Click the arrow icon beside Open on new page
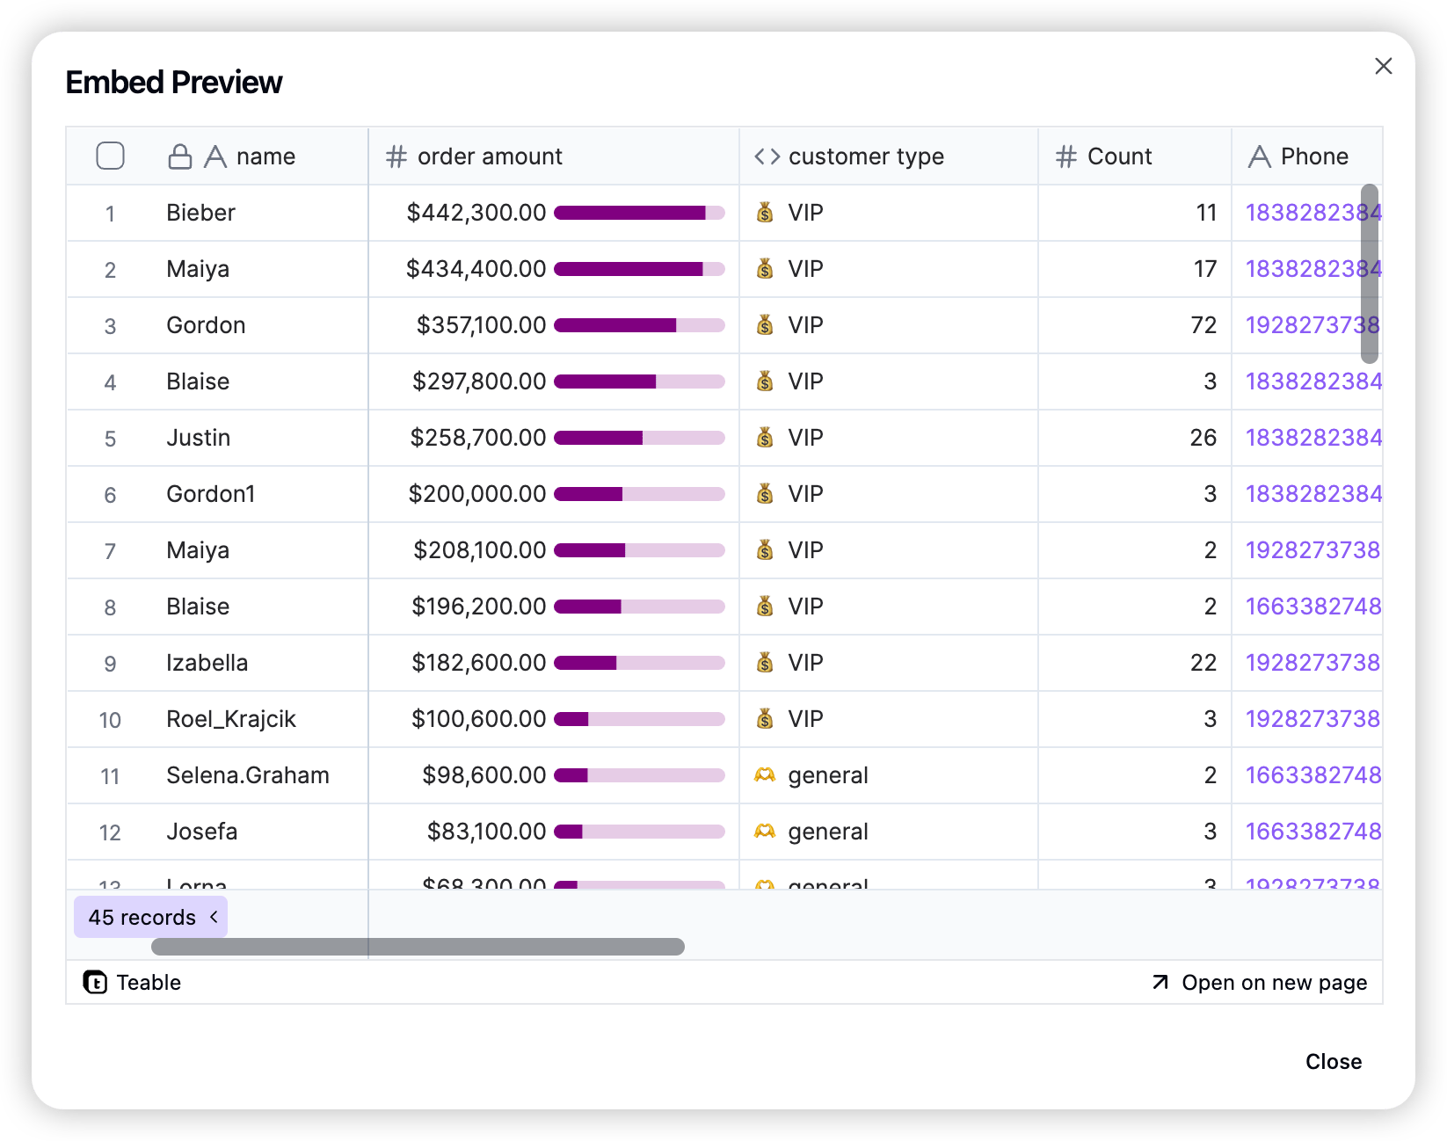The width and height of the screenshot is (1447, 1141). (1160, 982)
